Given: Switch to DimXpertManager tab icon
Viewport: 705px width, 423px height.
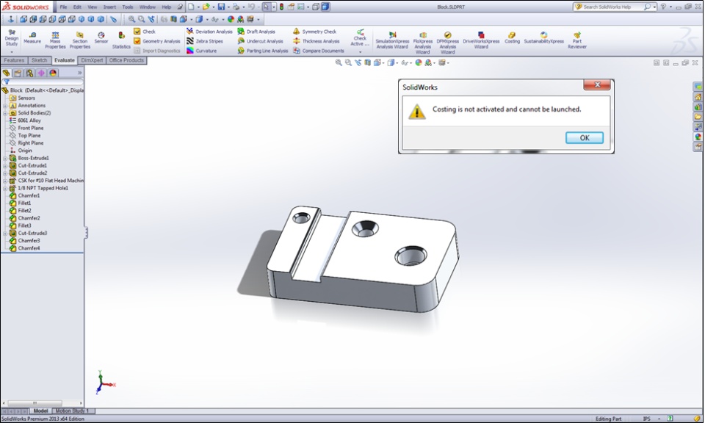Looking at the screenshot, I should point(41,73).
